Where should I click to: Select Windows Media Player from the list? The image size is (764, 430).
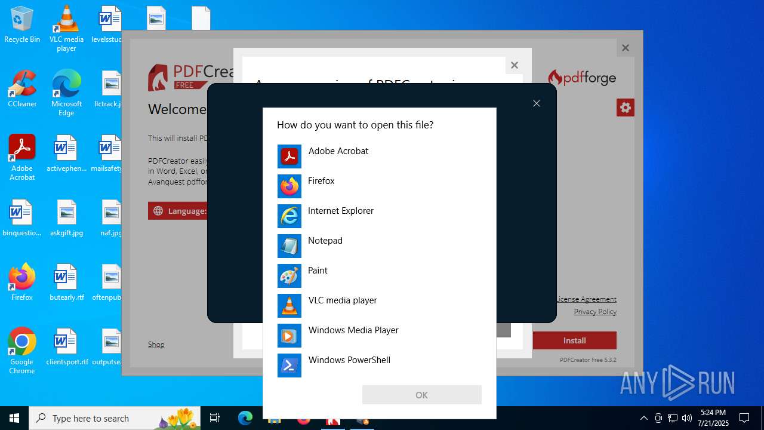coord(379,336)
